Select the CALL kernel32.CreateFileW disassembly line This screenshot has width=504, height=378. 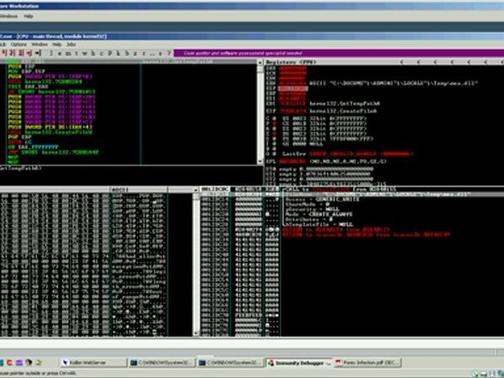click(x=50, y=132)
